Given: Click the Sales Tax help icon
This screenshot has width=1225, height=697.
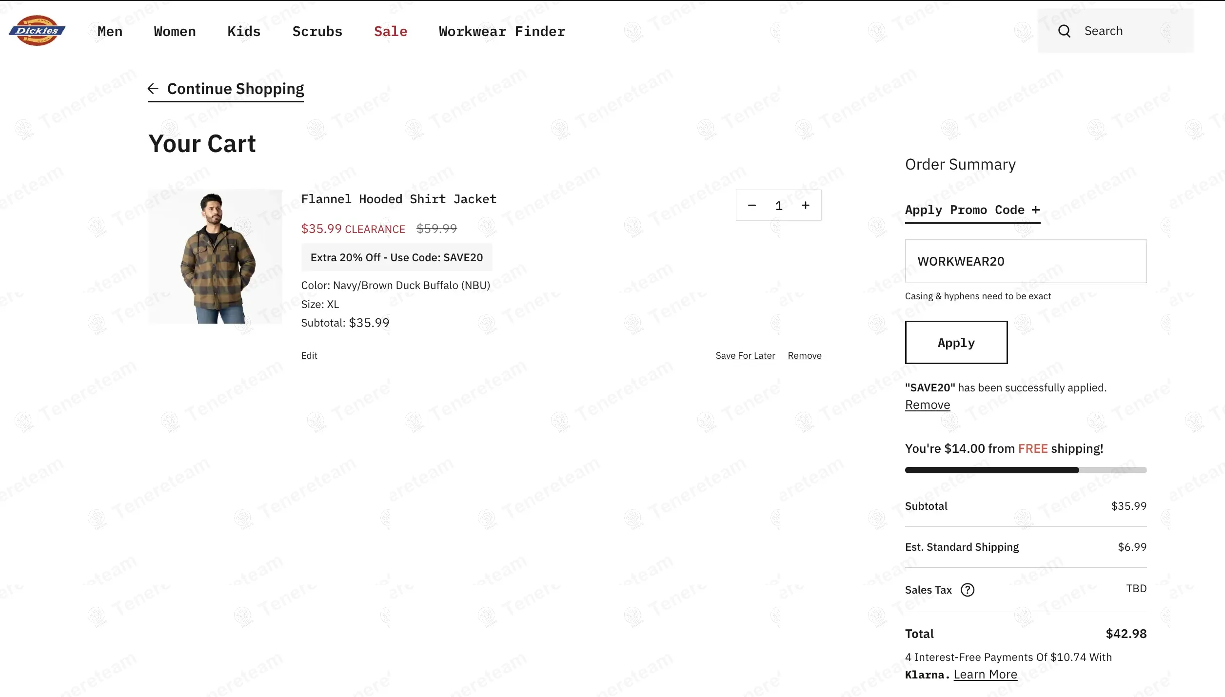Looking at the screenshot, I should click(967, 590).
